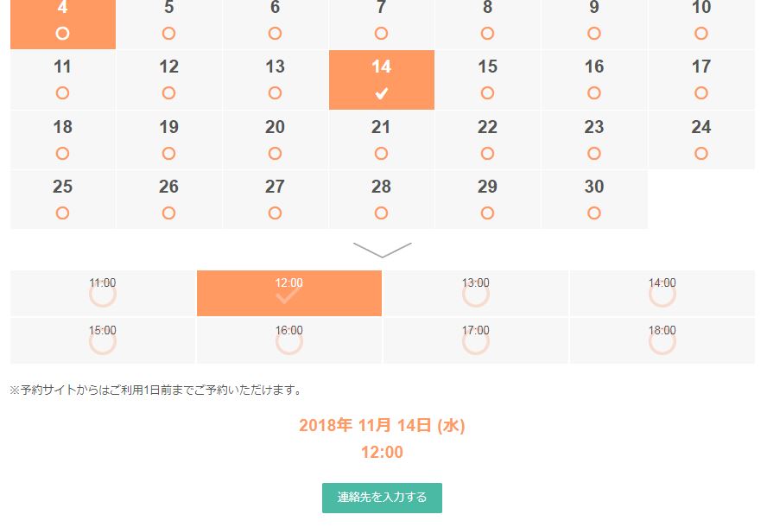Screen dimensions: 767x527
Task: Click the availability circle under date 10
Action: point(701,34)
